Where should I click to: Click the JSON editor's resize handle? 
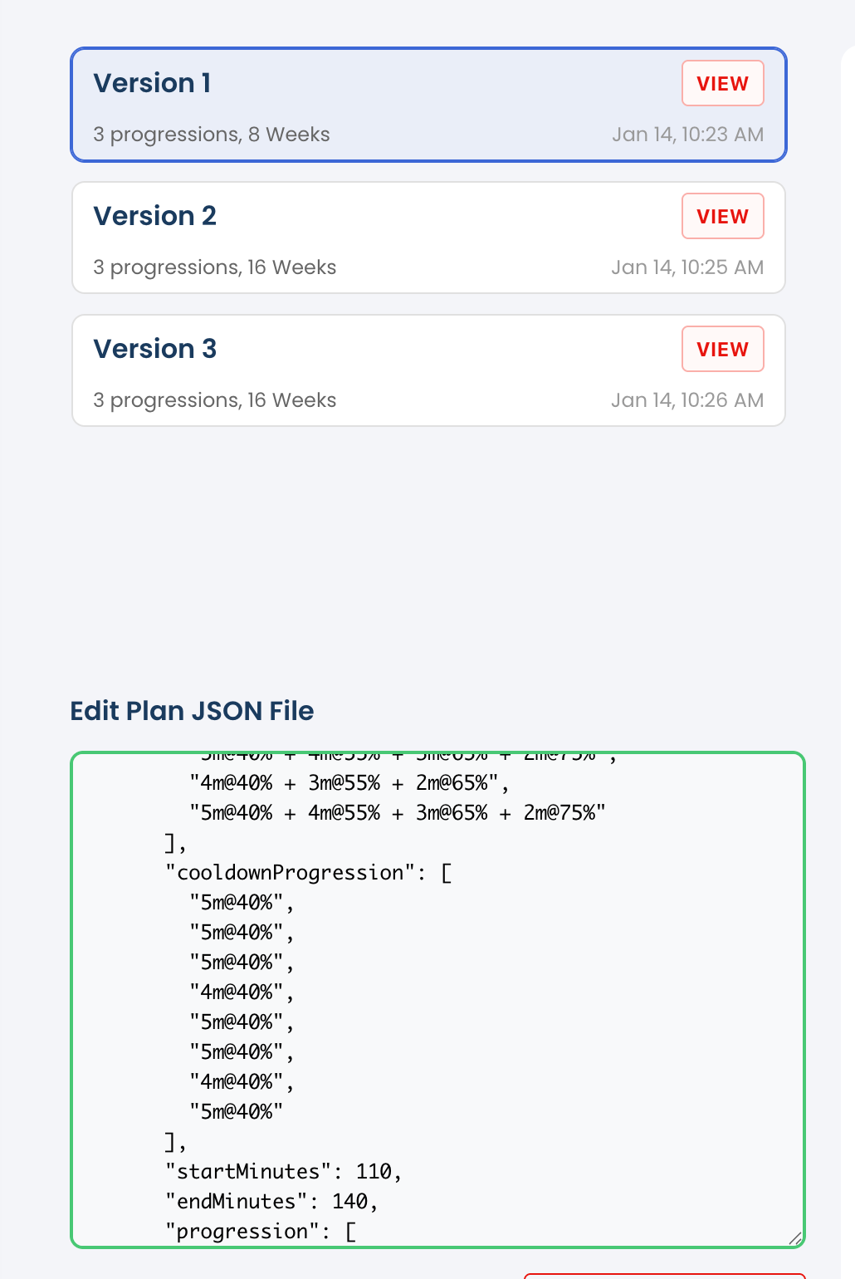pos(794,1237)
